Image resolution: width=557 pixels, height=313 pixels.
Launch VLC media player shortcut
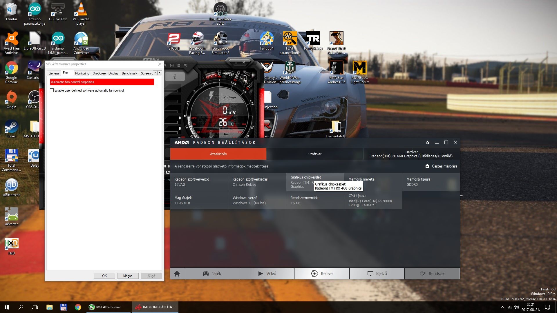[x=81, y=14]
